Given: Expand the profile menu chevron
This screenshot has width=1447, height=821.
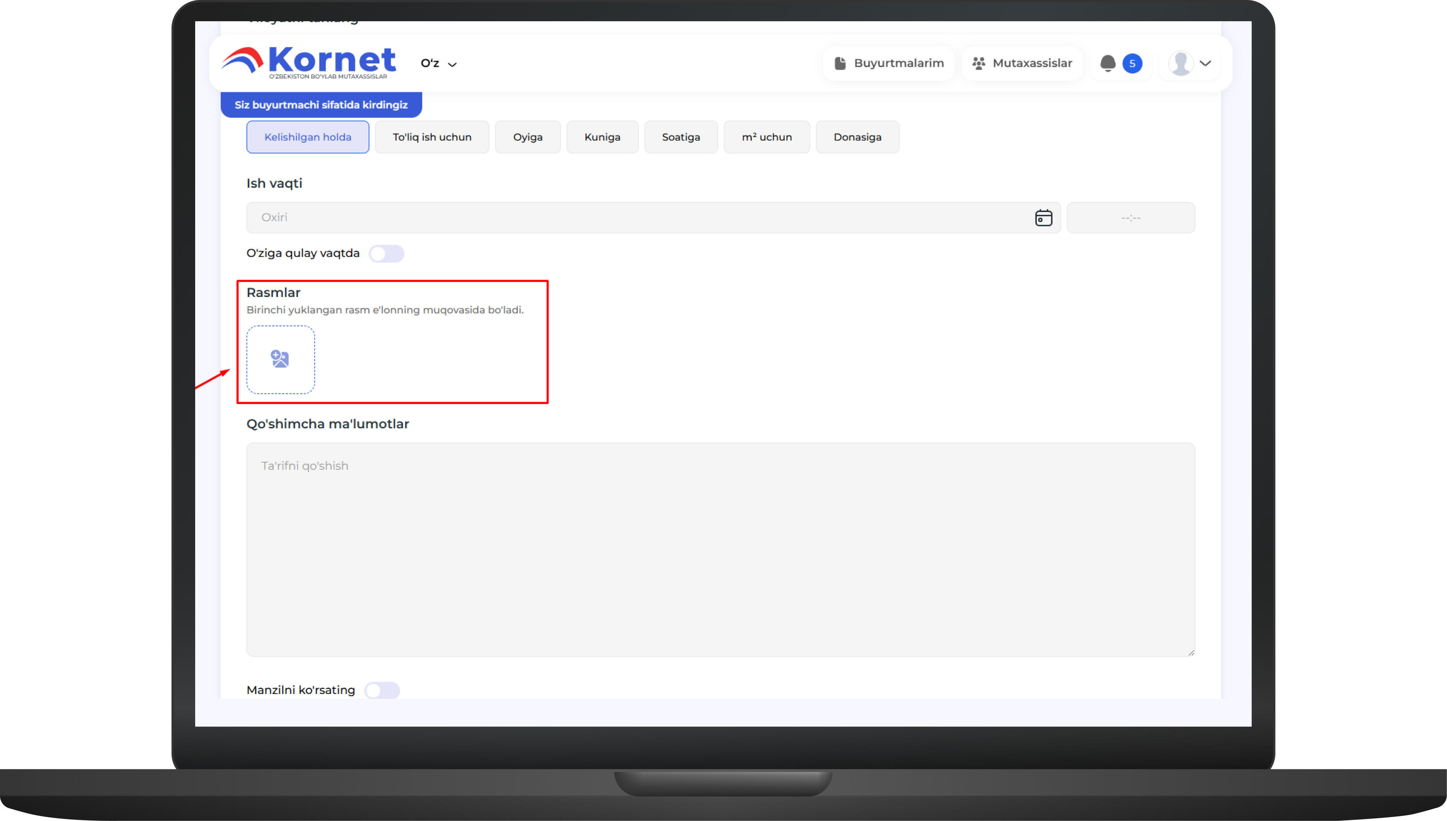Looking at the screenshot, I should (1206, 63).
